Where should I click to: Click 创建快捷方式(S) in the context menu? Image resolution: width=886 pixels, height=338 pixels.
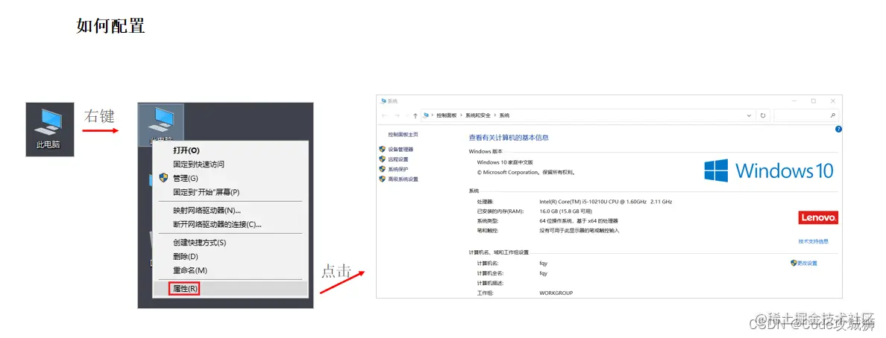tap(199, 243)
